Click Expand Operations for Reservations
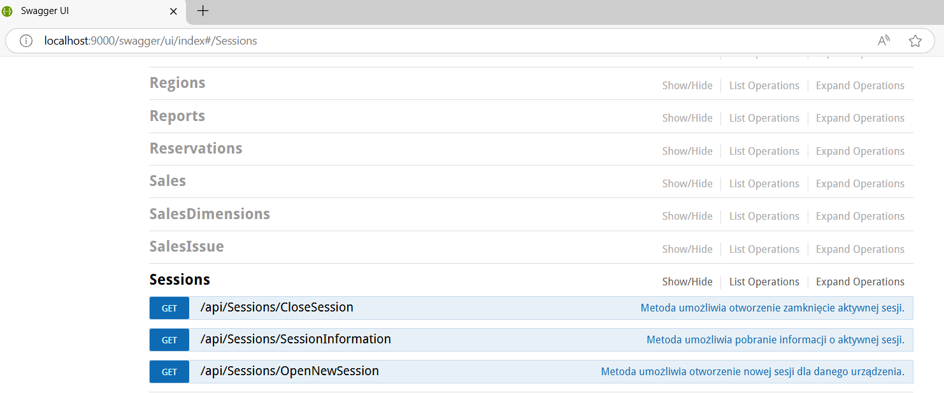 (860, 151)
